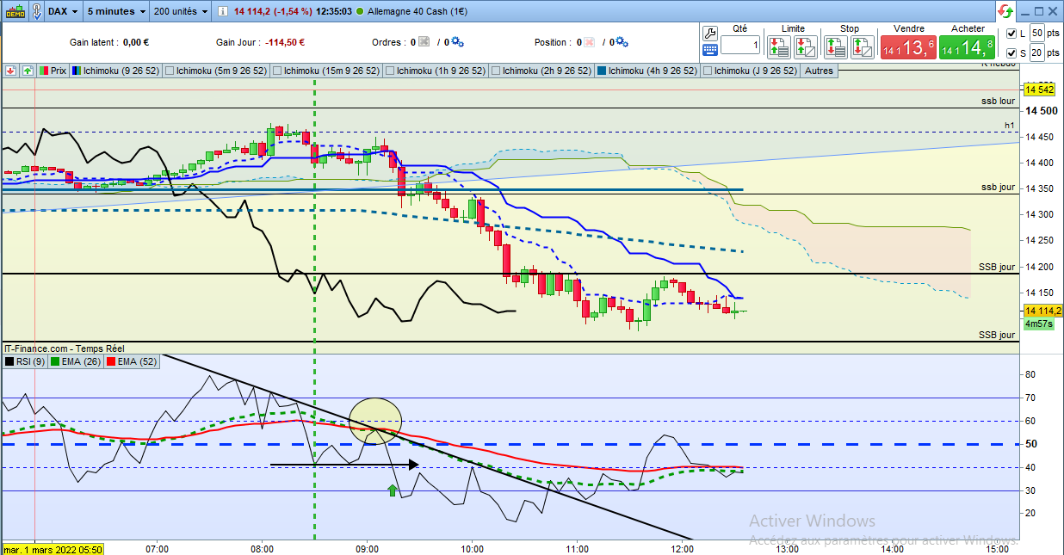
Task: Enable Ichimoku (15m 9 26 52) checkbox
Action: 279,71
